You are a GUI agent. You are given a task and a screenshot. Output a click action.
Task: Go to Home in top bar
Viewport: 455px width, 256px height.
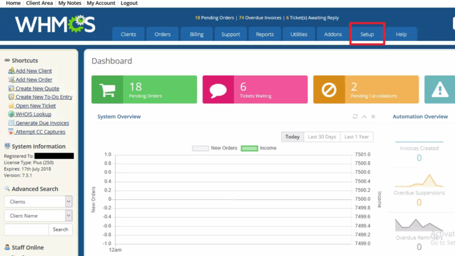[x=13, y=3]
